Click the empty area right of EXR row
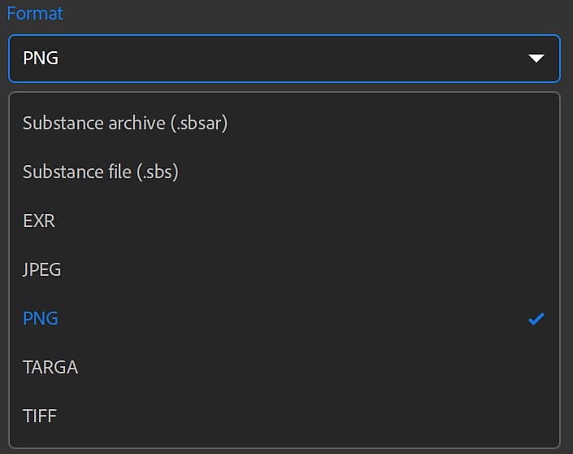Screen dimensions: 573x454 (x=325, y=220)
